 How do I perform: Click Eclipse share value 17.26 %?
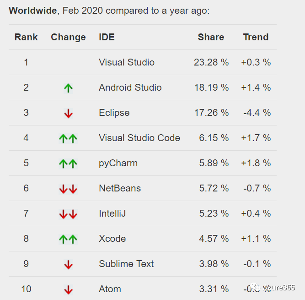coord(211,113)
